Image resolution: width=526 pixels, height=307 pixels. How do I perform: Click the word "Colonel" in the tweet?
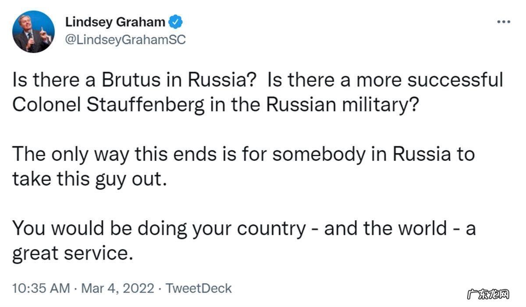[42, 104]
